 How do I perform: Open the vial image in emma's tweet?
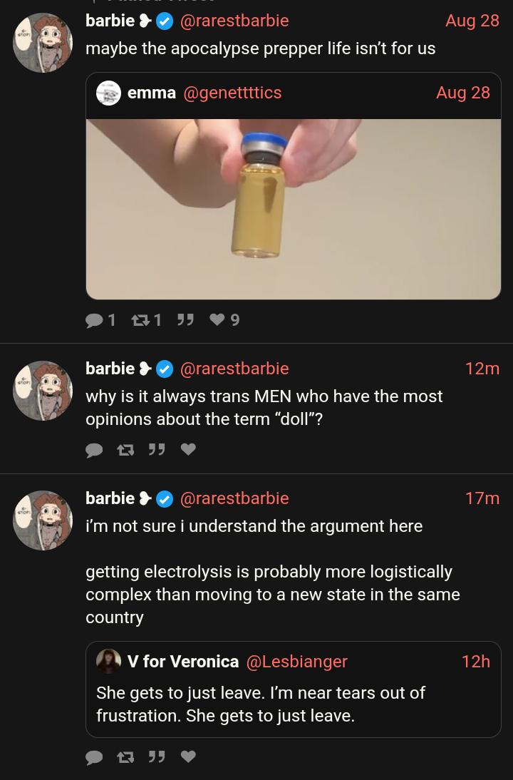tap(293, 208)
